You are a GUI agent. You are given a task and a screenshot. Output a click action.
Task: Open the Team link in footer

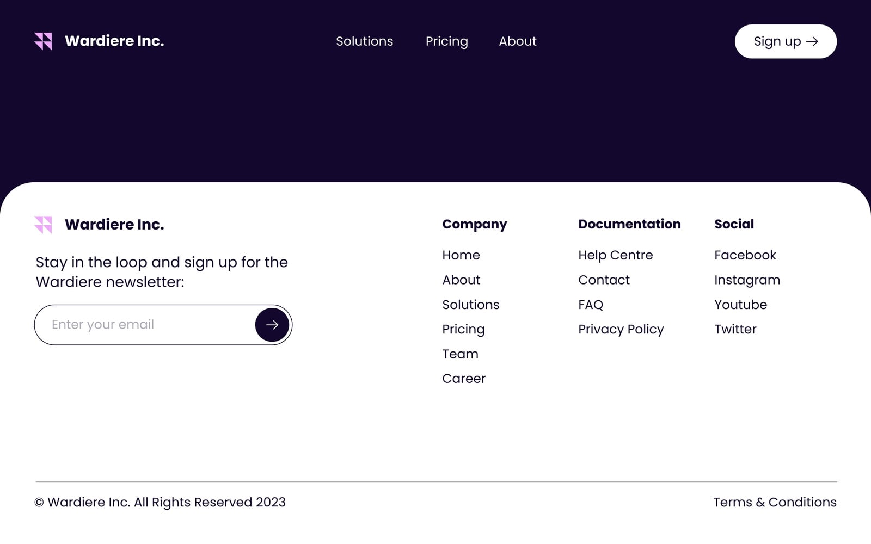(x=460, y=354)
